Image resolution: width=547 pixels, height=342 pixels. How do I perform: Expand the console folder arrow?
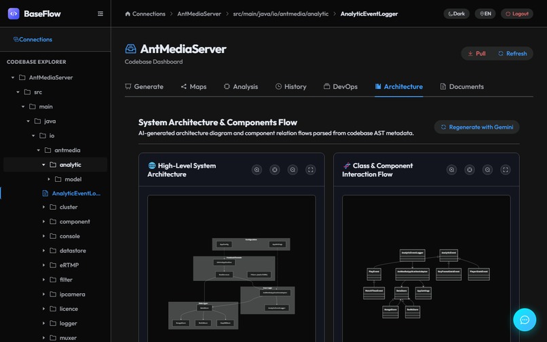tap(43, 236)
